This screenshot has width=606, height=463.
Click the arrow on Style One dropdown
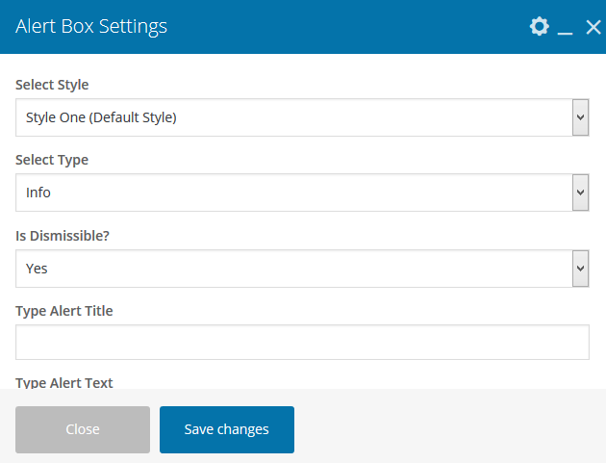[580, 117]
